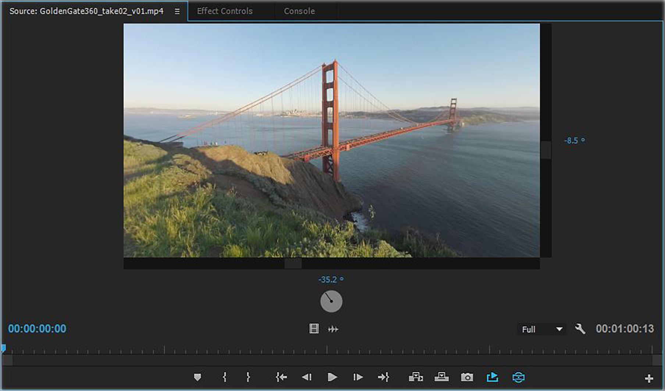Click the -8.5° tilt angle value
Screen dimensions: 665x391
pos(575,141)
